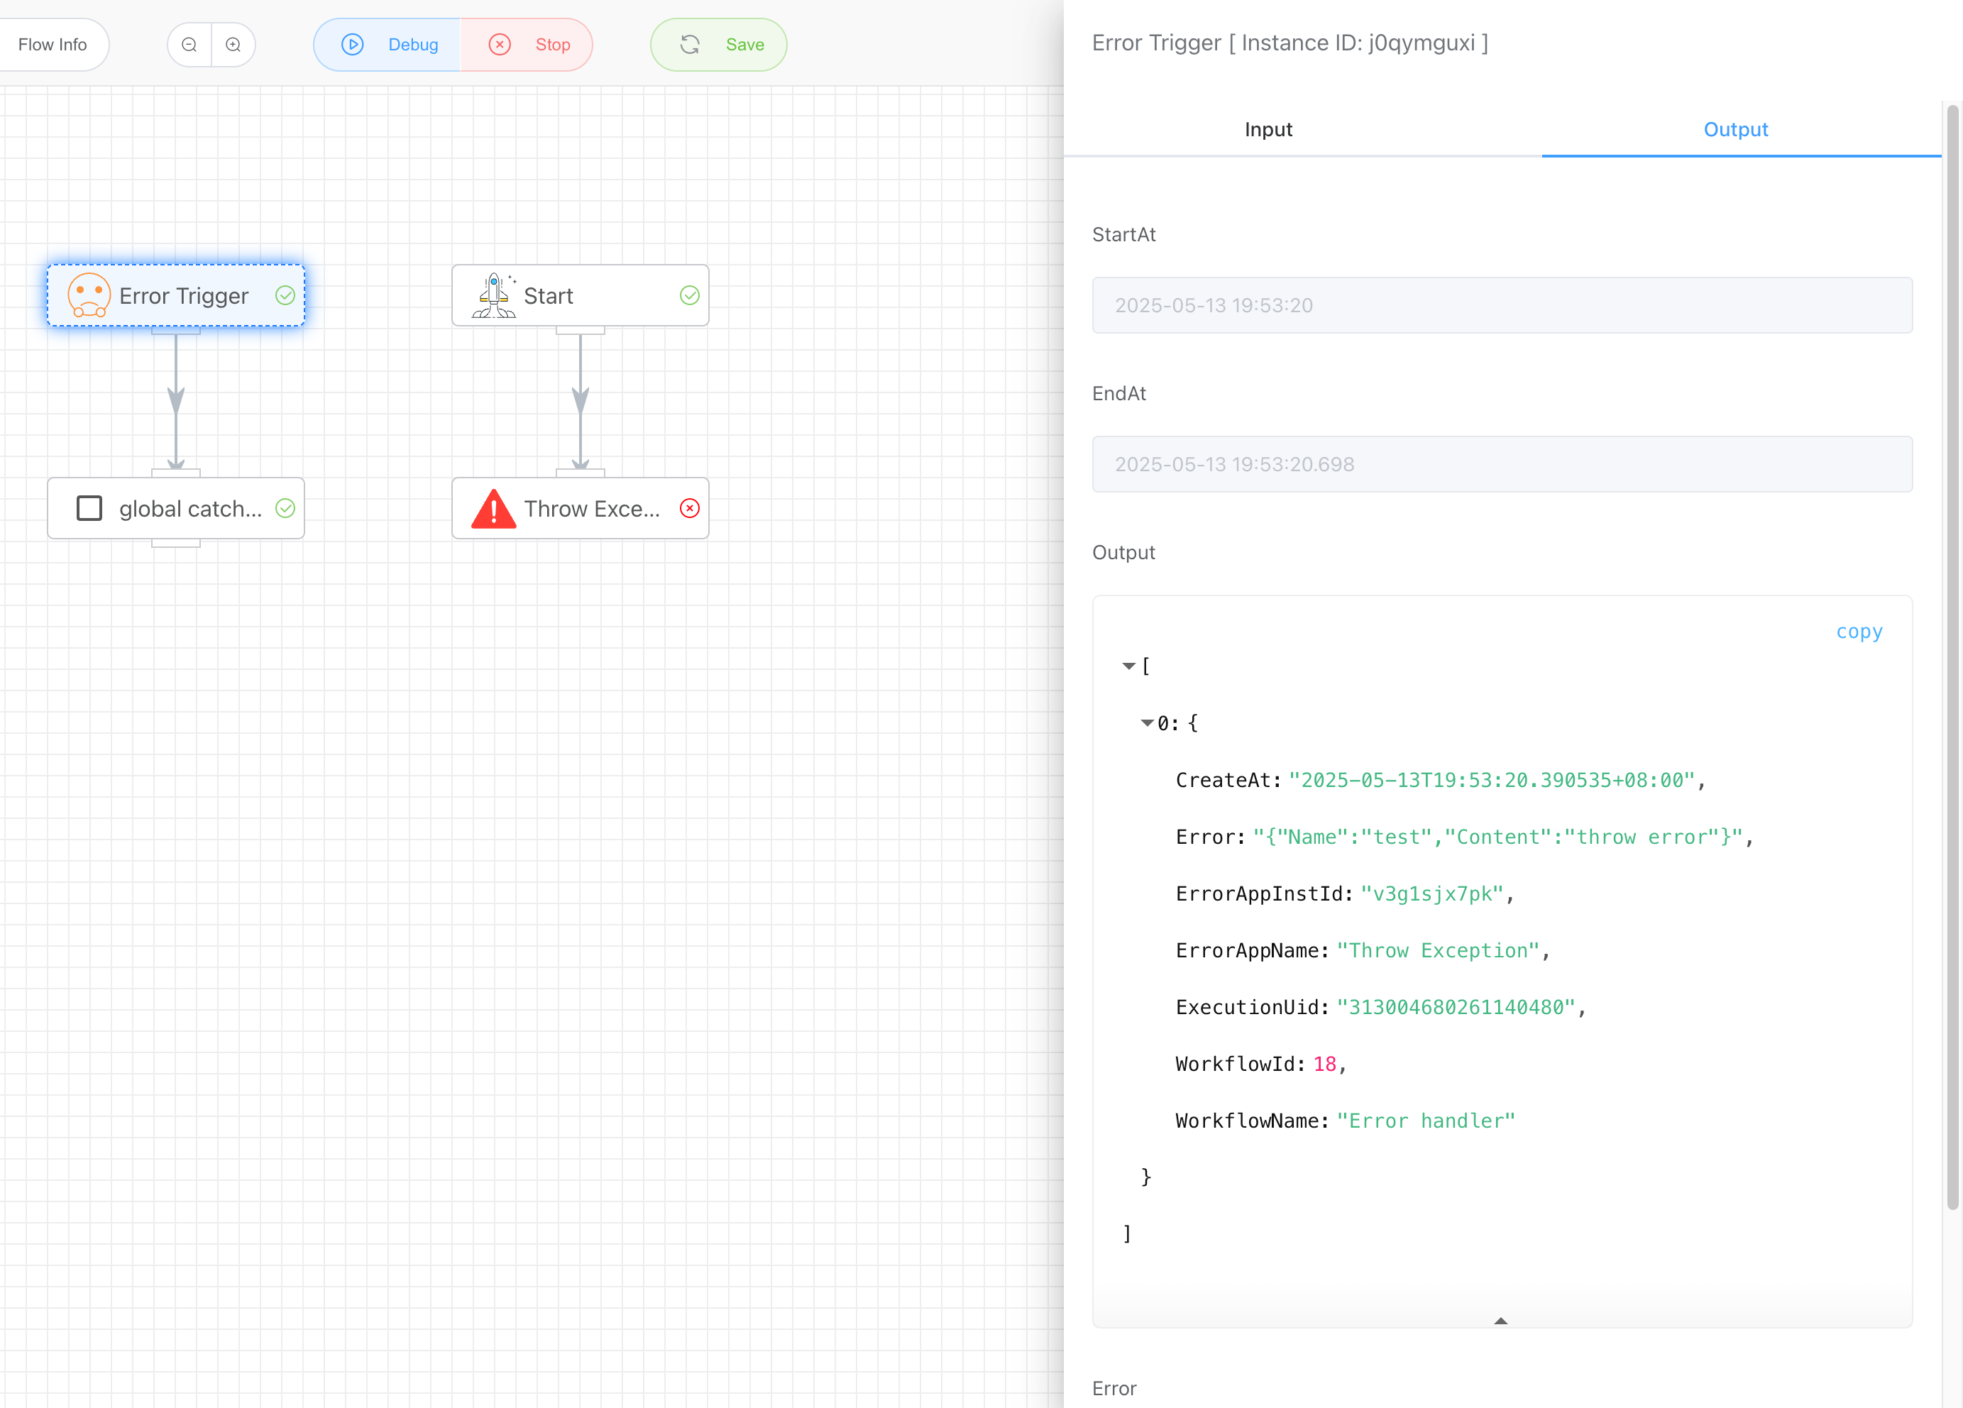Click the green success check on Start node
1963x1408 pixels.
pos(689,295)
